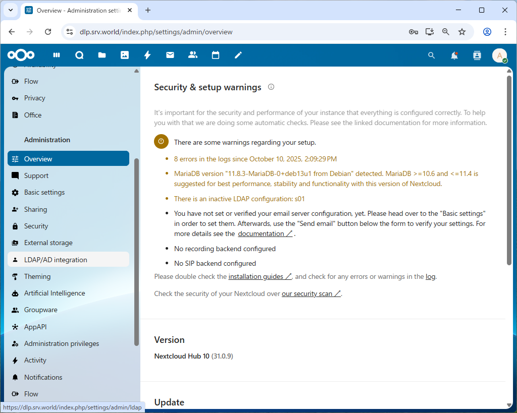Open the our security scan link
This screenshot has height=413, width=517.
pos(311,293)
